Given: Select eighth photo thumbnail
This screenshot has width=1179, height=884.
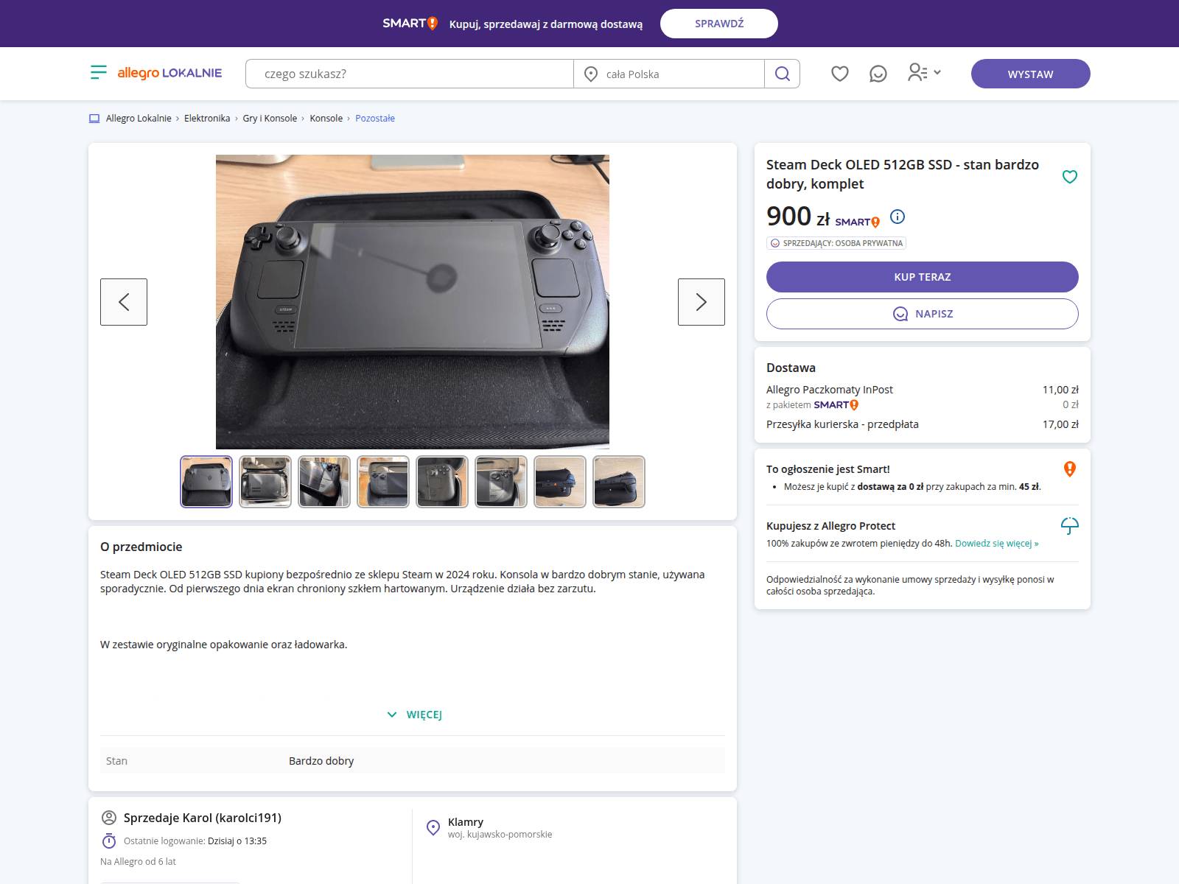Looking at the screenshot, I should pyautogui.click(x=619, y=482).
